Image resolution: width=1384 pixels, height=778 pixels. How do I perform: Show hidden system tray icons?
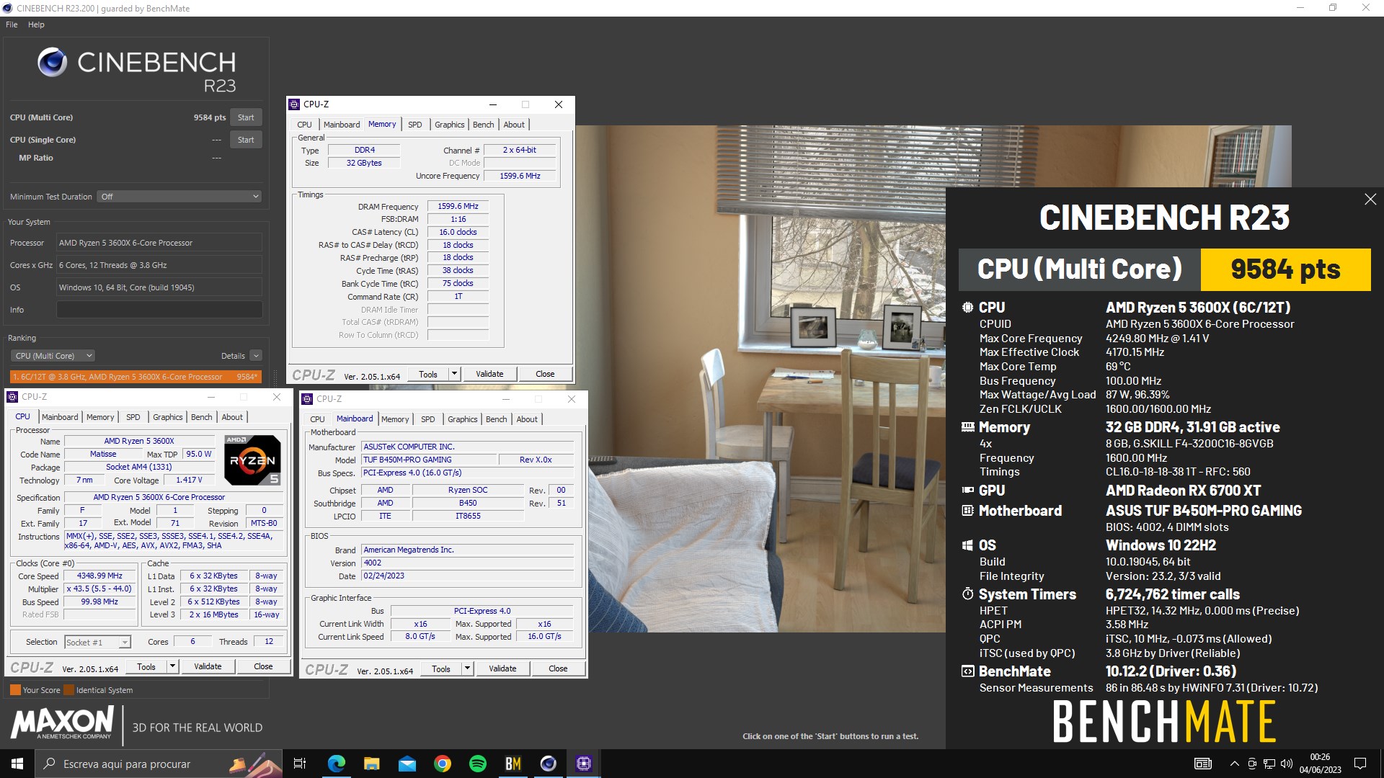coord(1234,764)
